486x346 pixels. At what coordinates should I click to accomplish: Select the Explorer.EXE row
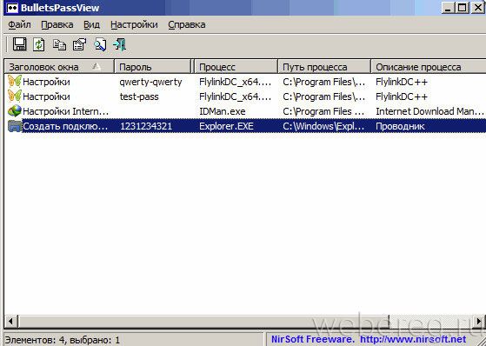[245, 126]
